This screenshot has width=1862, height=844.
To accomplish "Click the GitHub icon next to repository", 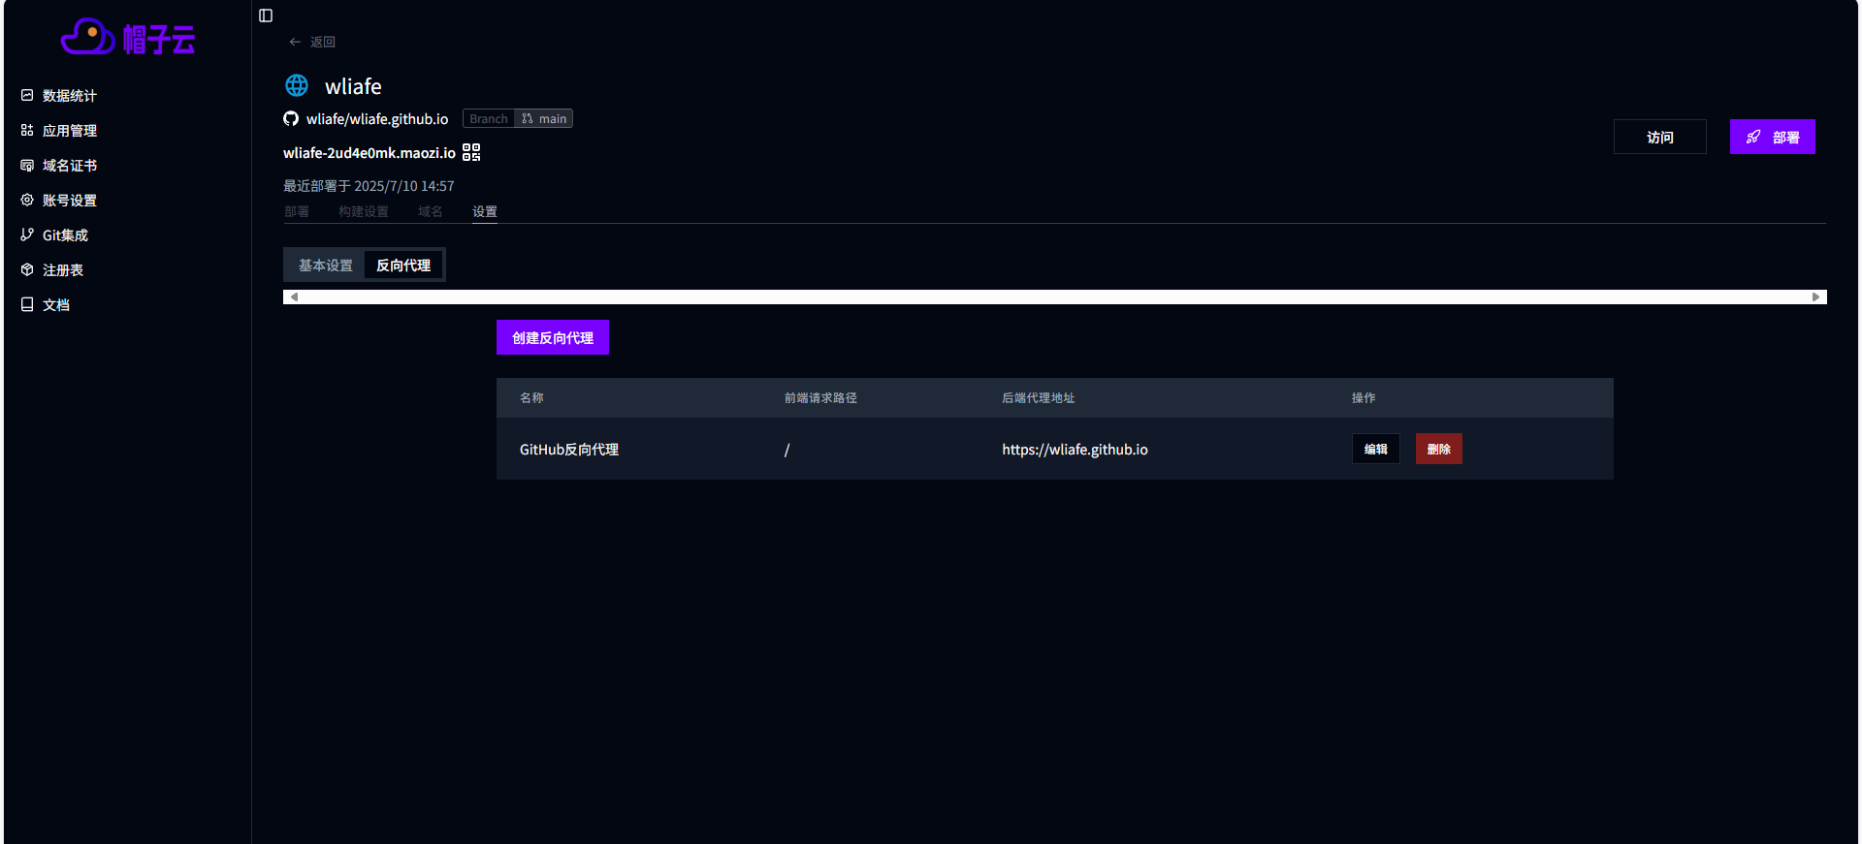I will [x=291, y=119].
